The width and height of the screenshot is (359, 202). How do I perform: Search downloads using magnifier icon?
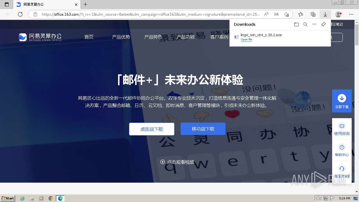[x=305, y=24]
